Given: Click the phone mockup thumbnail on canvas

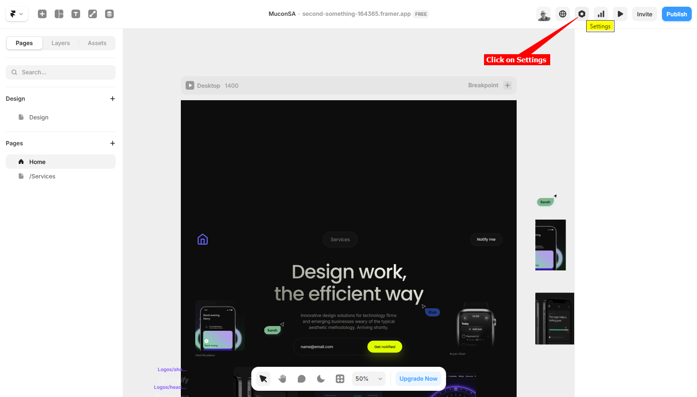Looking at the screenshot, I should pyautogui.click(x=220, y=326).
